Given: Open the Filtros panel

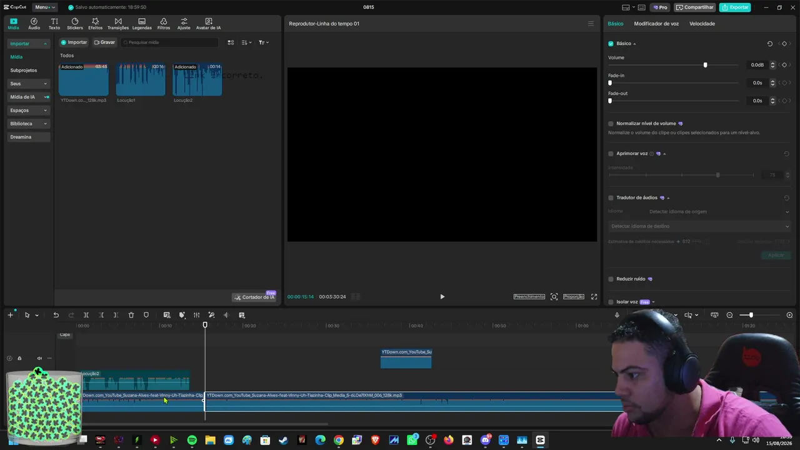Looking at the screenshot, I should coord(164,24).
